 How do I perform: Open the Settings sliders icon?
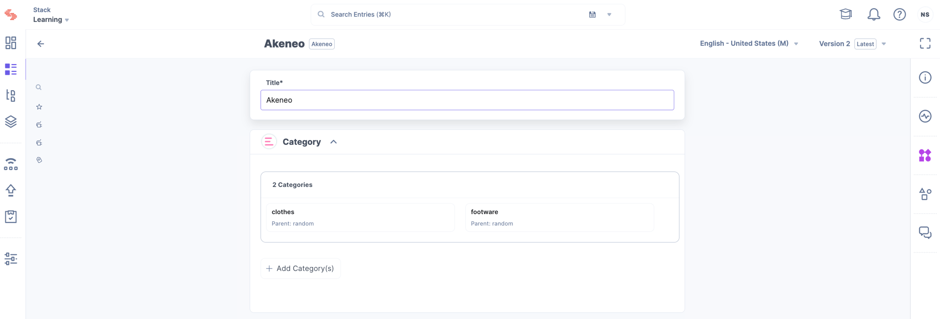pyautogui.click(x=11, y=259)
